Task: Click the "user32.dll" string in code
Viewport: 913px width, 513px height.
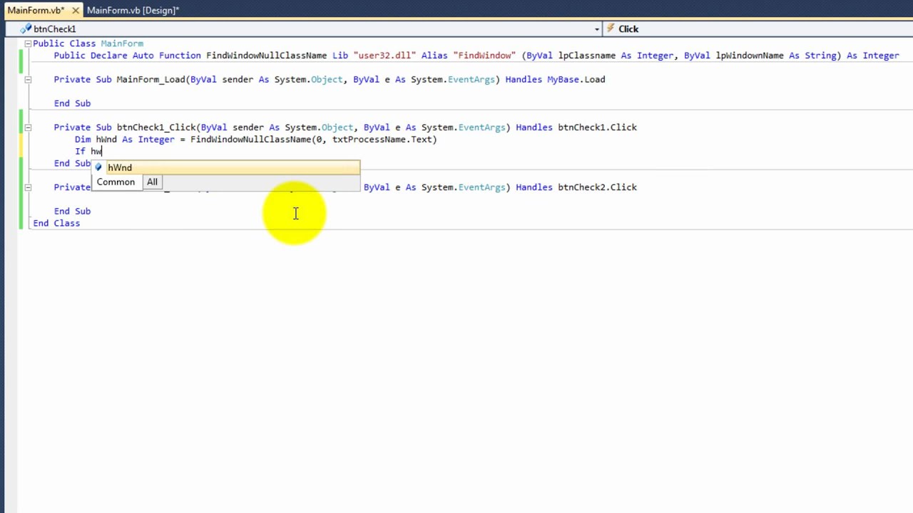Action: (384, 56)
